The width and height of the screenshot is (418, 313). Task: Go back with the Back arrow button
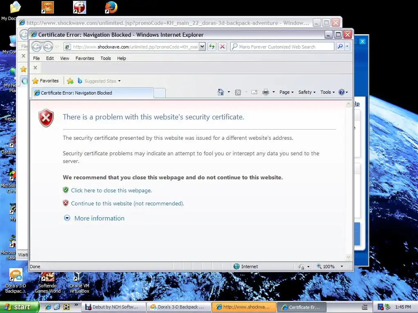coord(37,46)
